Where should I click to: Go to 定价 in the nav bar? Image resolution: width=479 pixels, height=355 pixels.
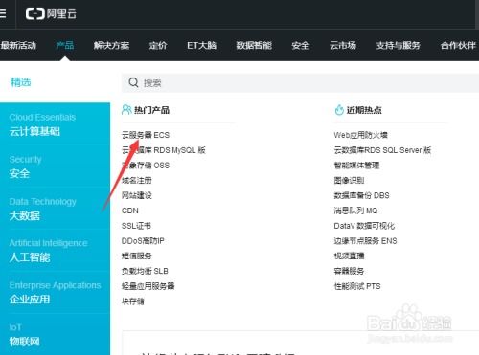pyautogui.click(x=158, y=45)
